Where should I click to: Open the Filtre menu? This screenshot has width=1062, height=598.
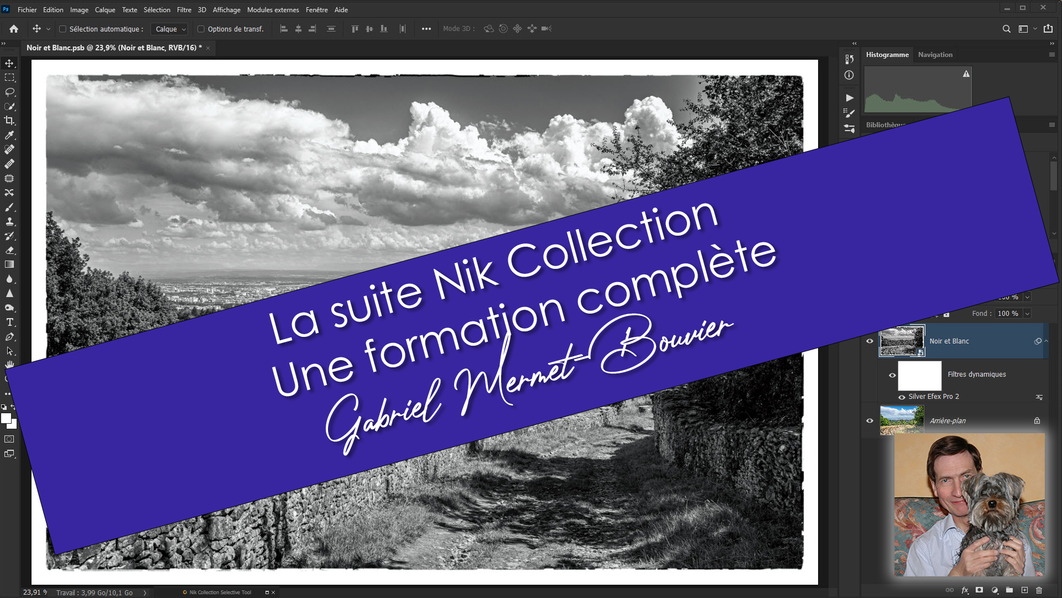click(184, 10)
